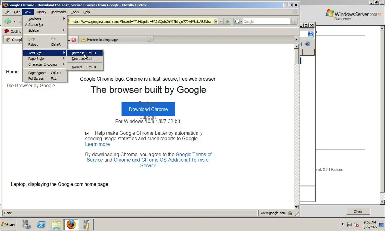Select Full Screen from View menu
Viewport: 385px width, 231px height.
point(45,79)
